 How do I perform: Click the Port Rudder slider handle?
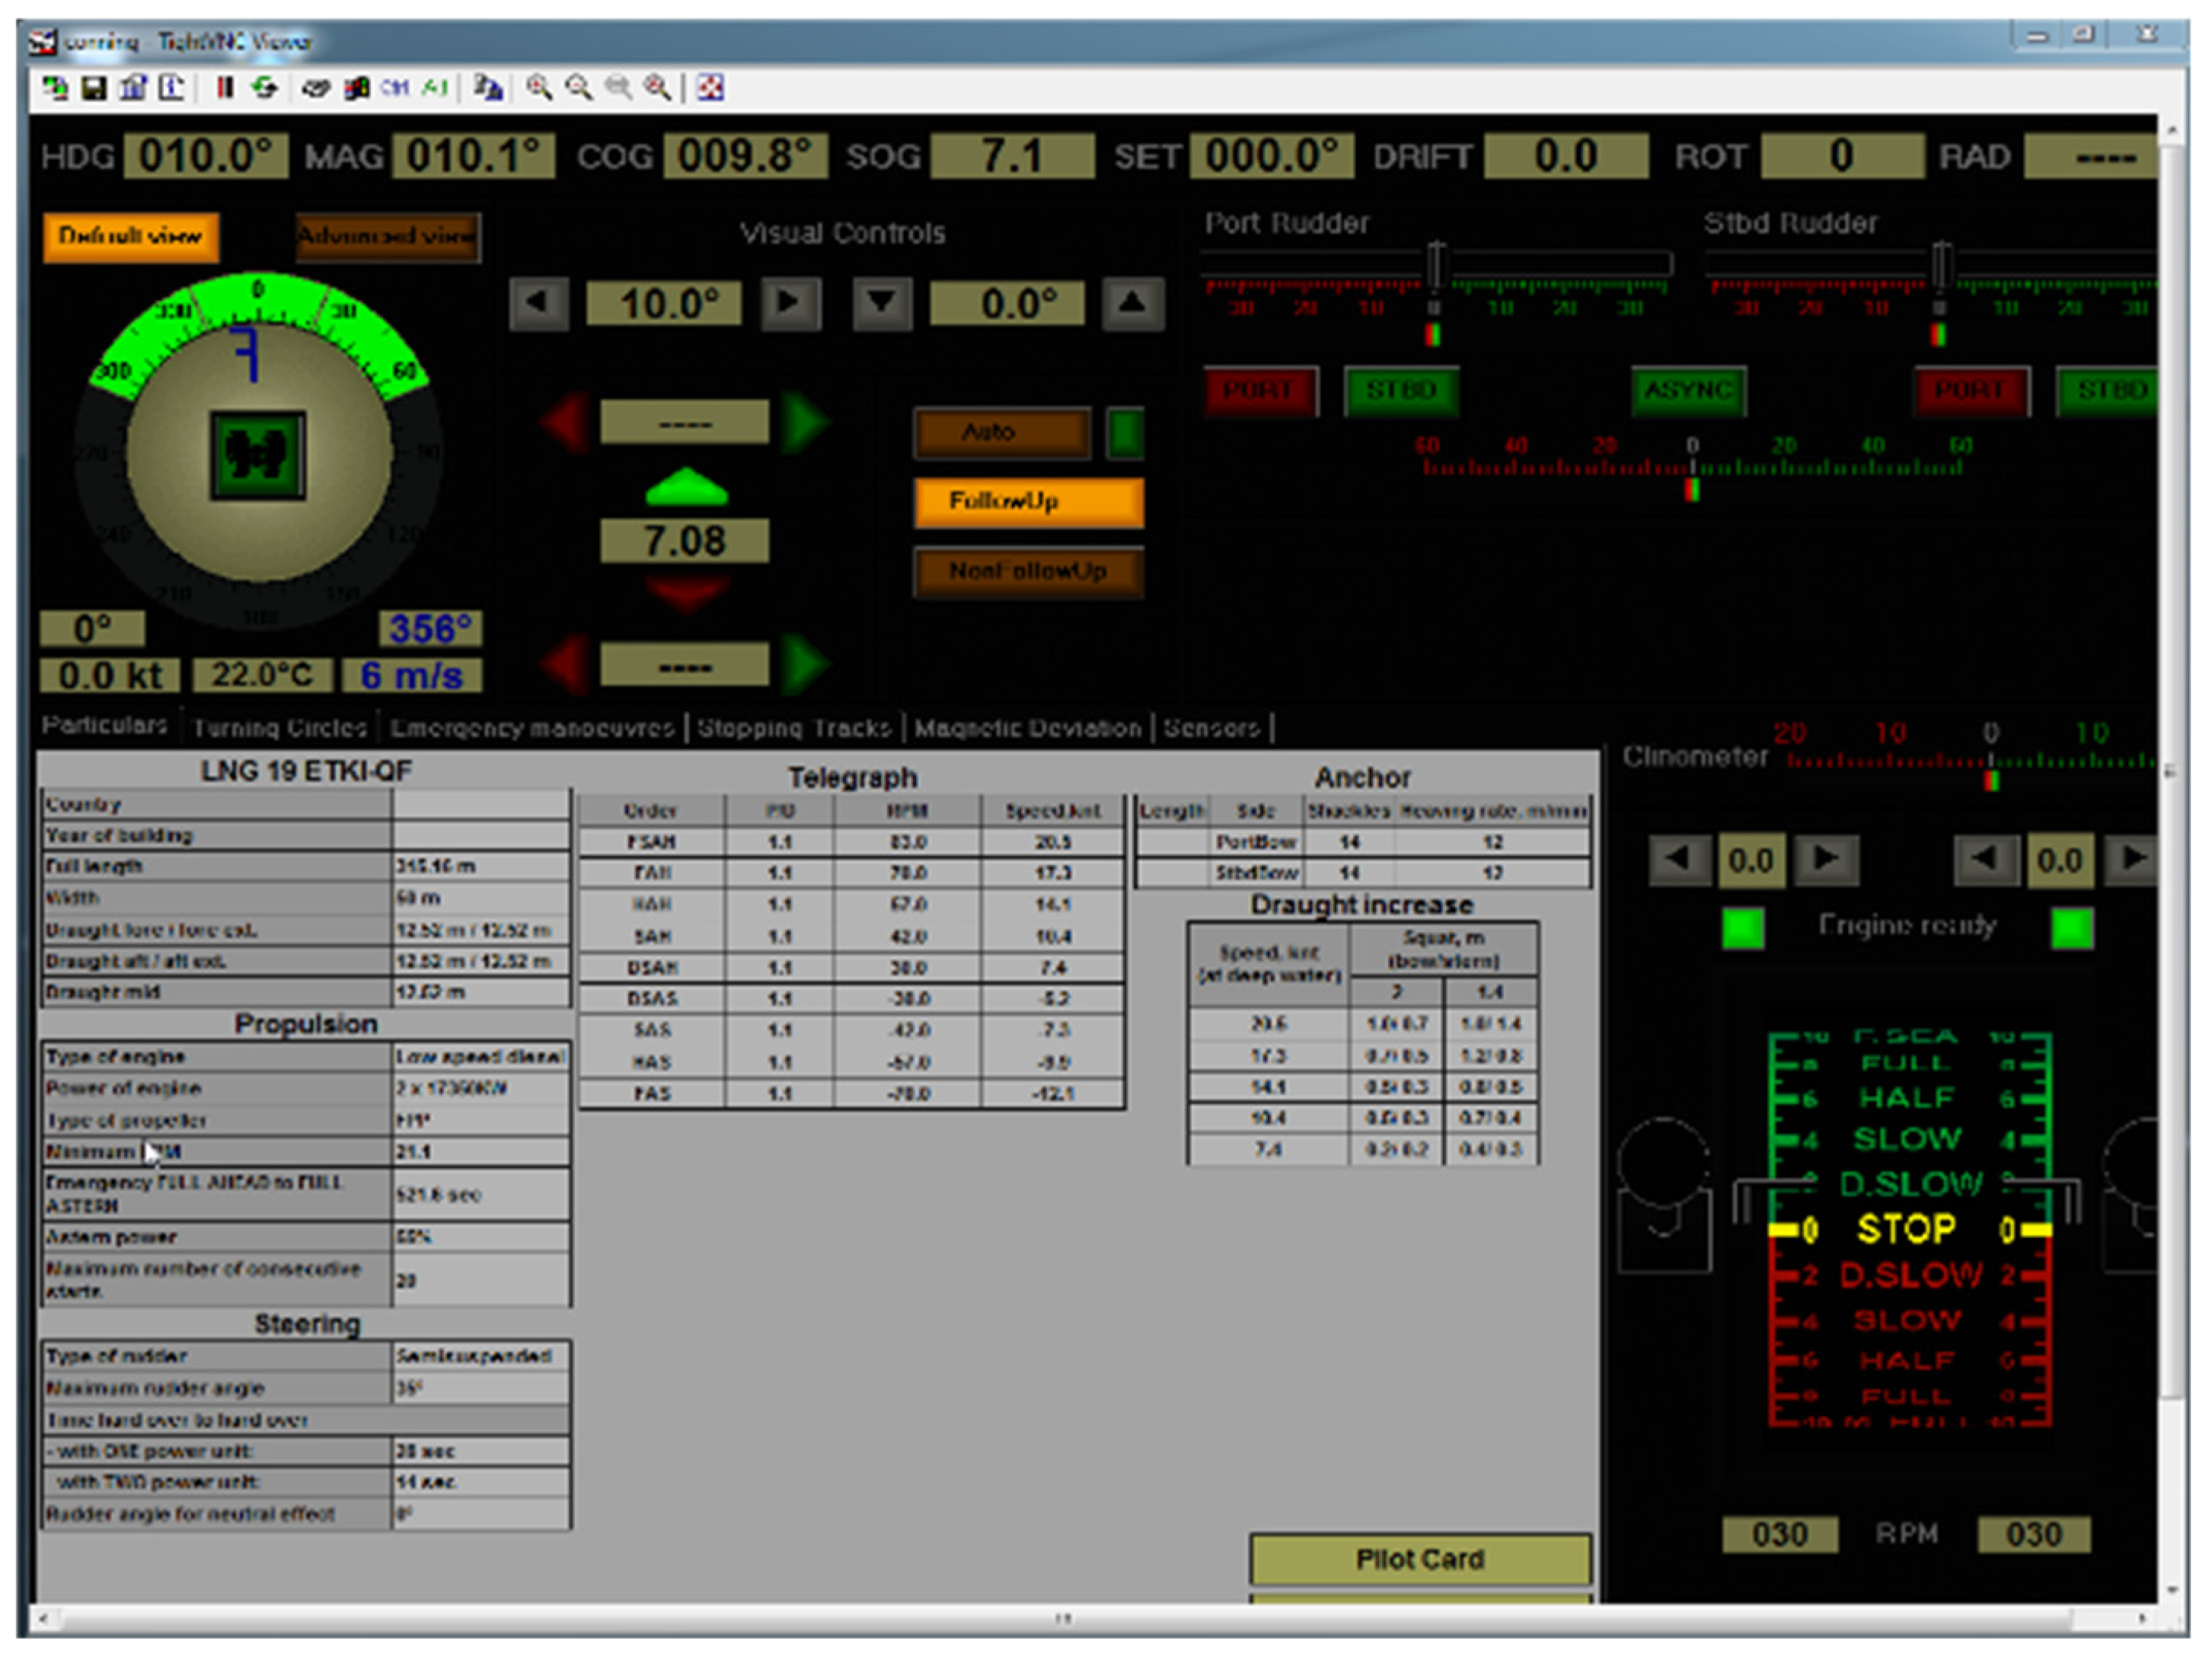[1437, 264]
